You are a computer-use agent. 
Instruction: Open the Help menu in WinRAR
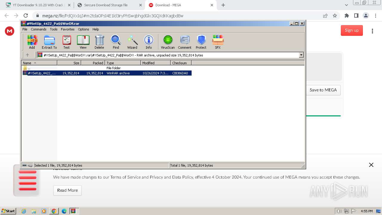click(x=95, y=29)
